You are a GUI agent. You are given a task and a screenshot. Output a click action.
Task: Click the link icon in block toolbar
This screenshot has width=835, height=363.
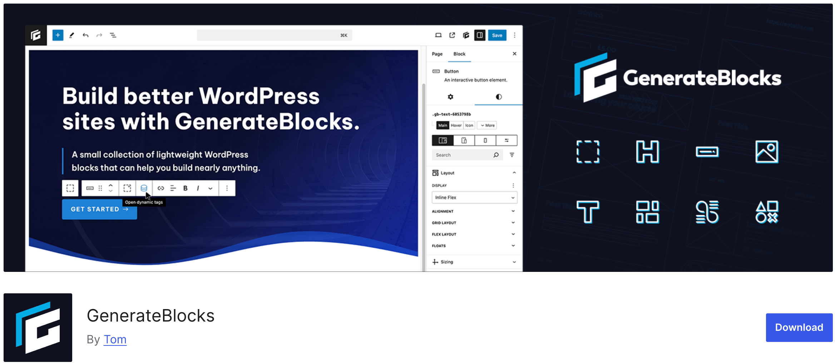(161, 188)
